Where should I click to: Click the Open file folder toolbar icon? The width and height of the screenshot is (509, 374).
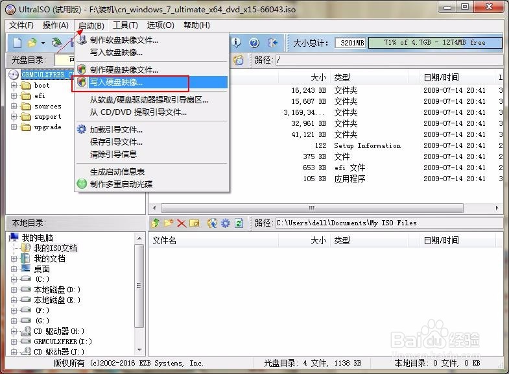(x=32, y=43)
